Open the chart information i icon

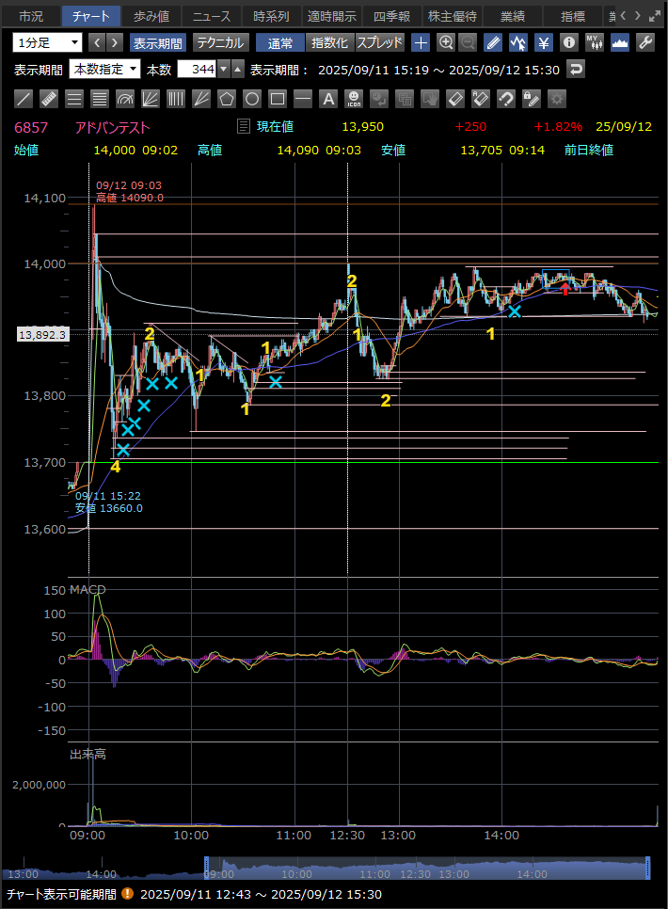[x=569, y=42]
